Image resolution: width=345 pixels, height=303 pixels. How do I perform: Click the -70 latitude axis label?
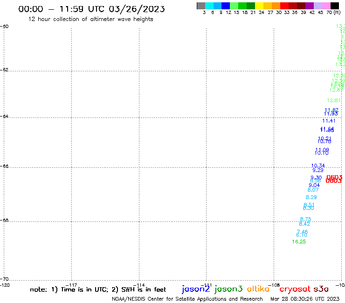pyautogui.click(x=4, y=279)
